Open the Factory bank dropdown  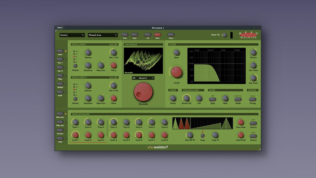point(72,35)
